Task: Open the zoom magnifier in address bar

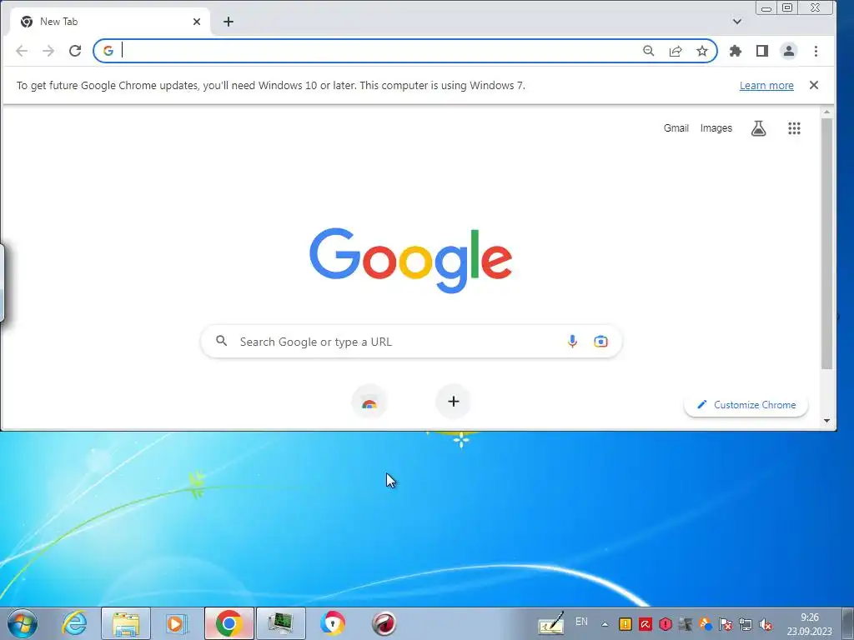Action: pyautogui.click(x=648, y=51)
